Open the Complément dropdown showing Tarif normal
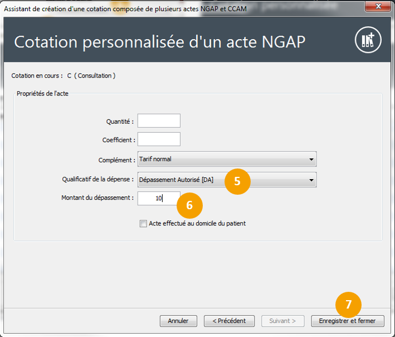This screenshot has height=337, width=395. tap(227, 160)
